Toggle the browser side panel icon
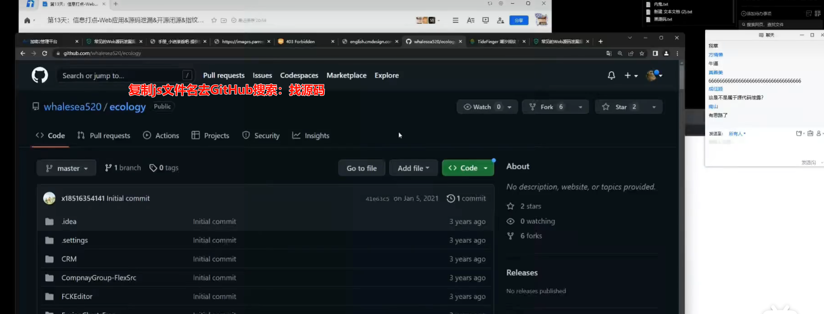The height and width of the screenshot is (314, 824). (655, 53)
